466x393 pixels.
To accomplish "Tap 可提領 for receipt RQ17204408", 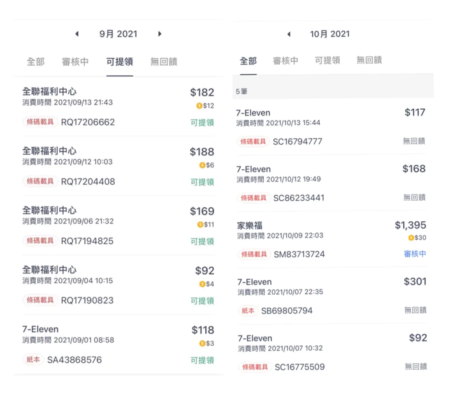I will tap(202, 182).
